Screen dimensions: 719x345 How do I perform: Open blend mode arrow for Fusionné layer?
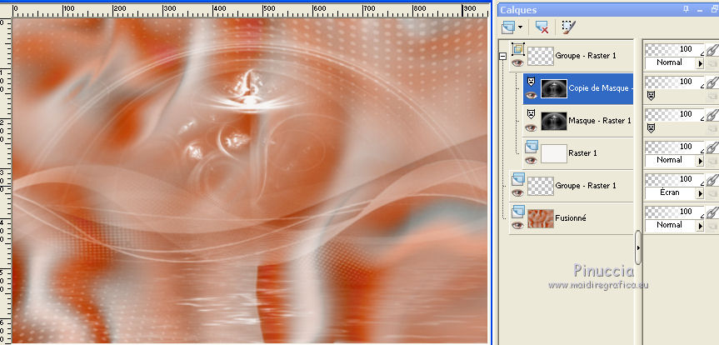tap(700, 226)
